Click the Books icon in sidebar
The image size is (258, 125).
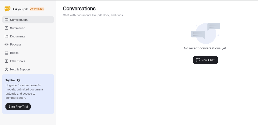[x=6, y=53]
